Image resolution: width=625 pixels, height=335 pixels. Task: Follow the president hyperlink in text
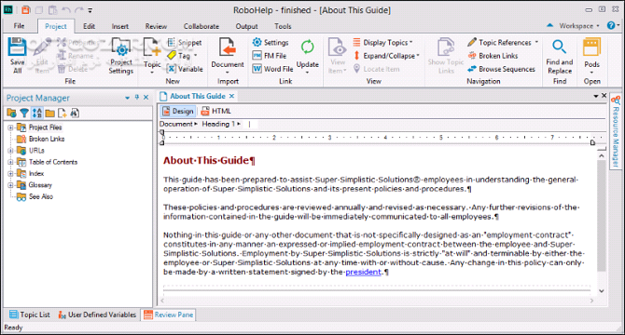coord(363,272)
